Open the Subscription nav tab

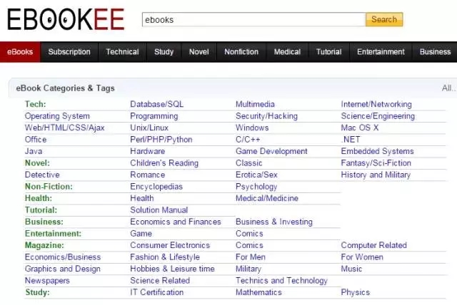point(69,52)
